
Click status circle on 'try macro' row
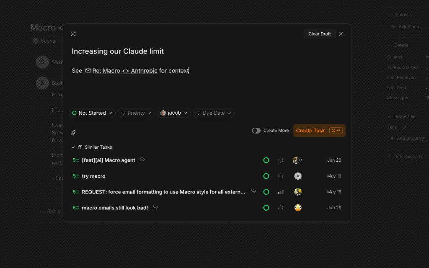pyautogui.click(x=266, y=176)
